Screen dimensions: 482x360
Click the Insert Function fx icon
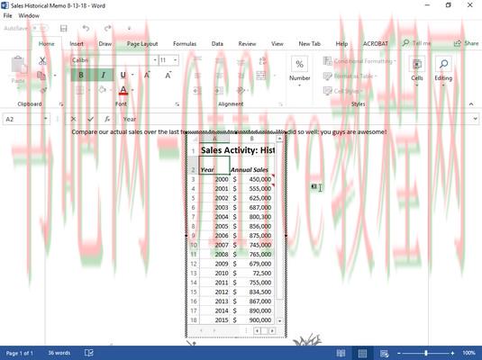tap(107, 119)
